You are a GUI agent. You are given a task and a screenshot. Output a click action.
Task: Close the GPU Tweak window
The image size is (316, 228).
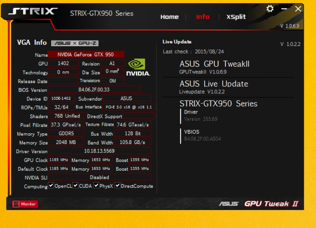pyautogui.click(x=298, y=9)
